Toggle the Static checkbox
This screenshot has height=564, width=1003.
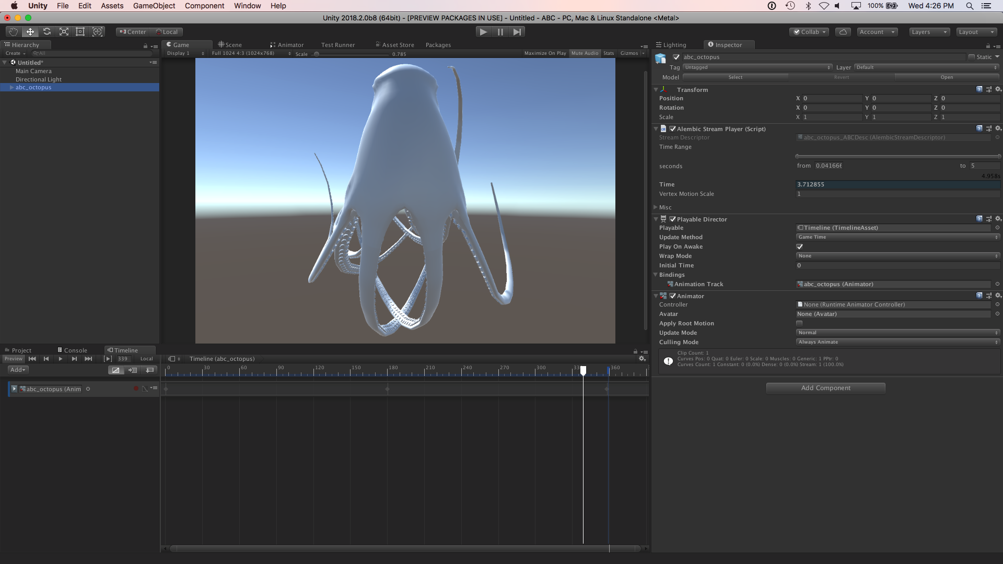click(972, 57)
